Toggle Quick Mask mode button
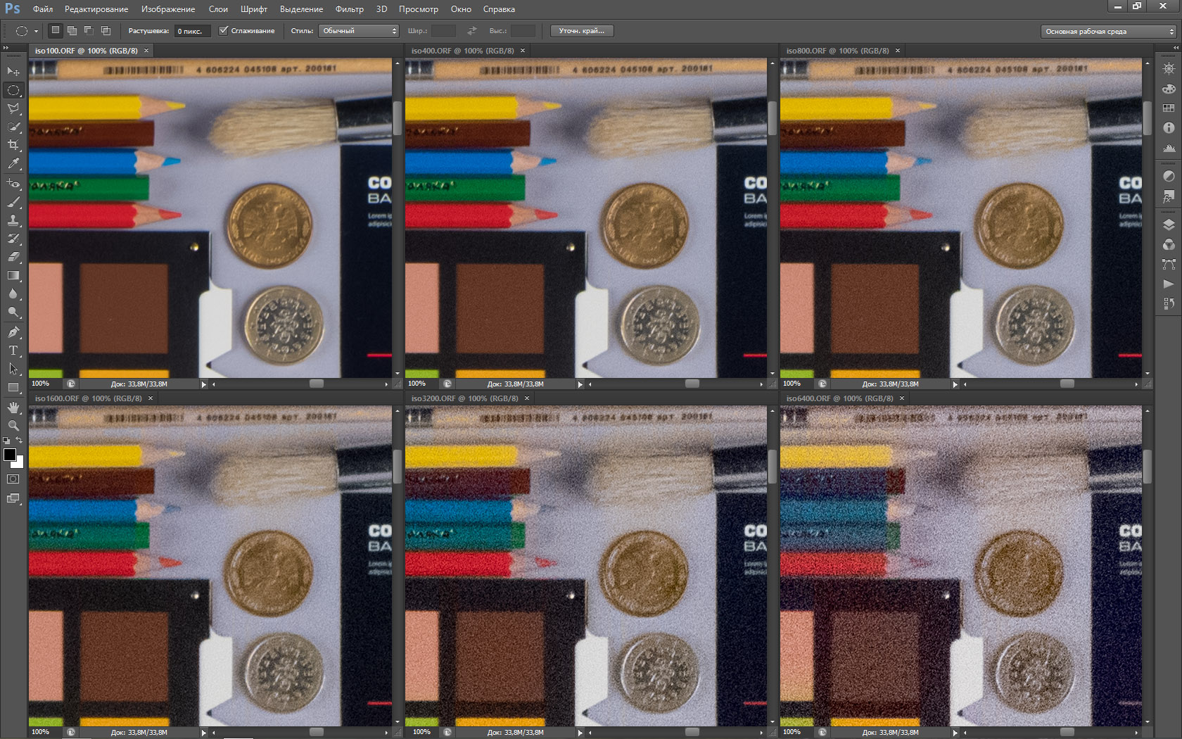This screenshot has height=739, width=1182. click(13, 479)
